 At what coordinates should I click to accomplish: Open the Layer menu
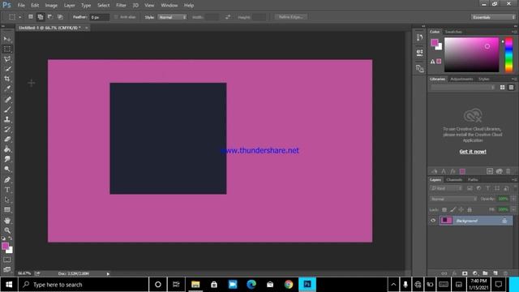[x=69, y=6]
